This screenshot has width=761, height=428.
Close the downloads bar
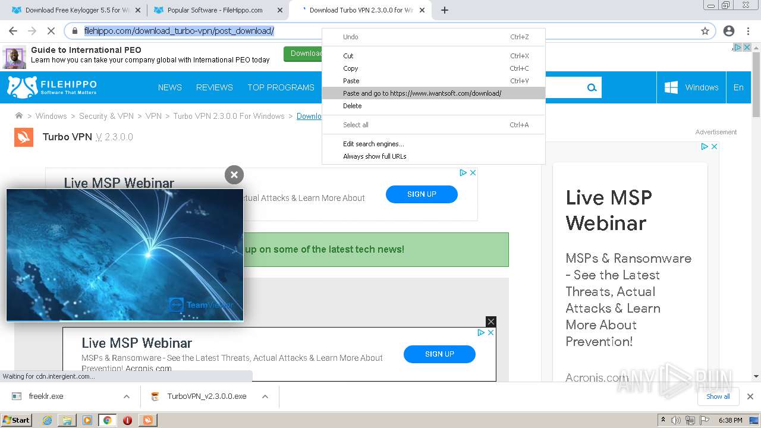click(750, 396)
